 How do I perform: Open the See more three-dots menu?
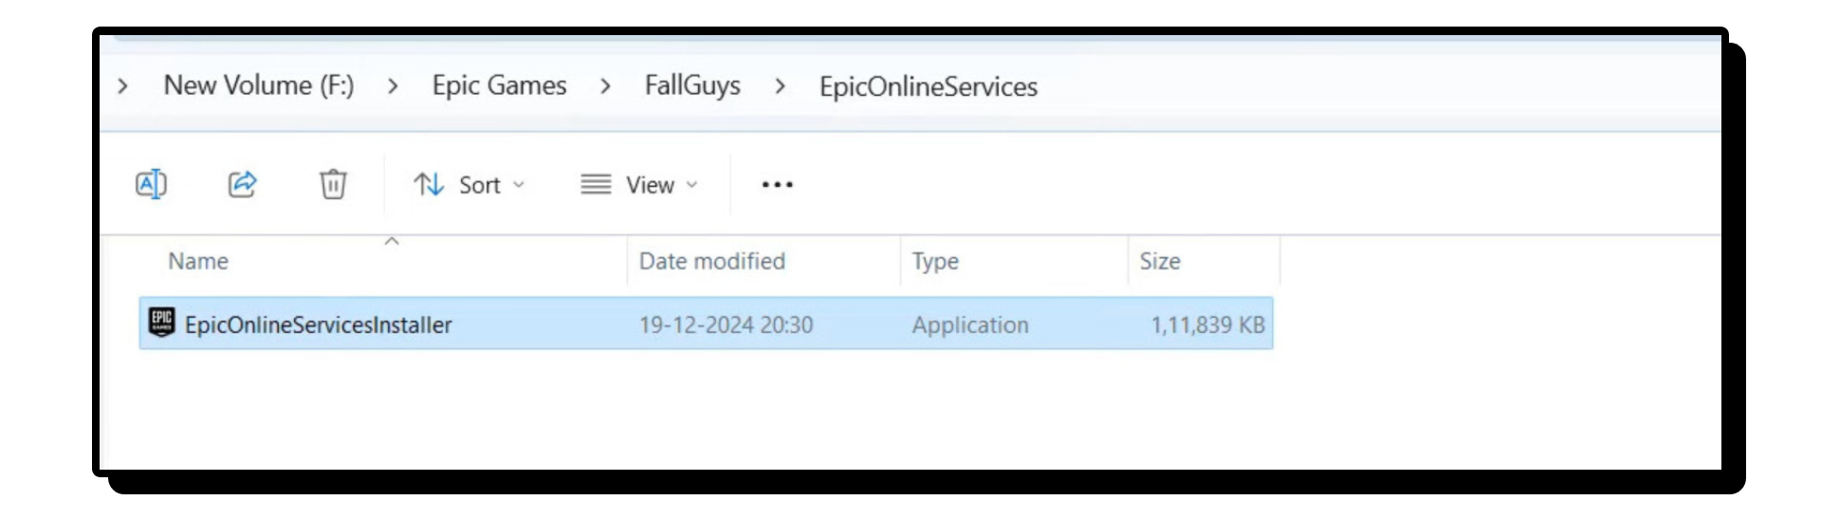777,185
